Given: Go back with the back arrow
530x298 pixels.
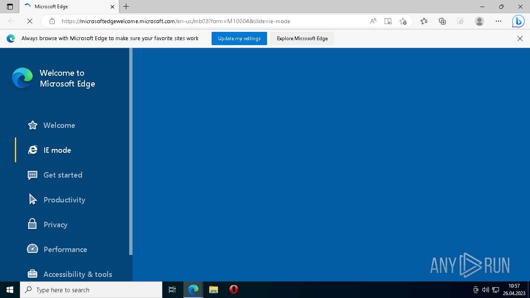Looking at the screenshot, I should [12, 21].
